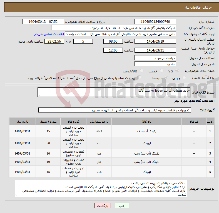
Task: Click the بازگشت (back) button
Action: coord(103,205)
